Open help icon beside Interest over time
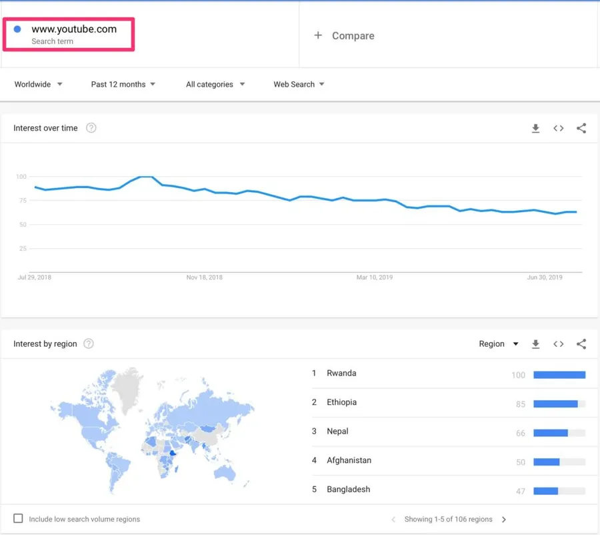This screenshot has height=535, width=600. 91,128
